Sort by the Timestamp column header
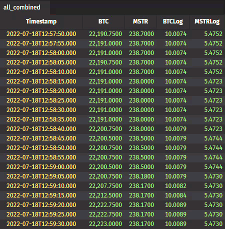 41,21
